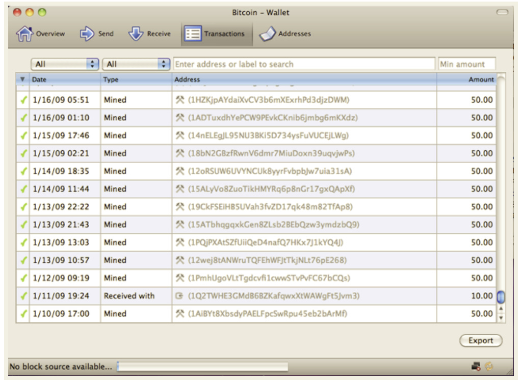Click confirmed checkmark on 1/10/09 17:00 row
This screenshot has height=382, width=522.
pyautogui.click(x=23, y=313)
